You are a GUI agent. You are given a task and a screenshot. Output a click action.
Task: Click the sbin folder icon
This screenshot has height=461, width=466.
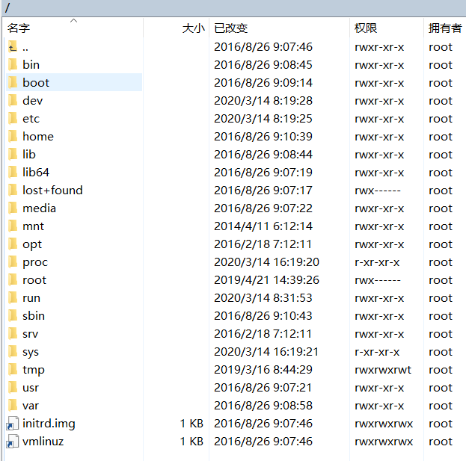pos(13,316)
